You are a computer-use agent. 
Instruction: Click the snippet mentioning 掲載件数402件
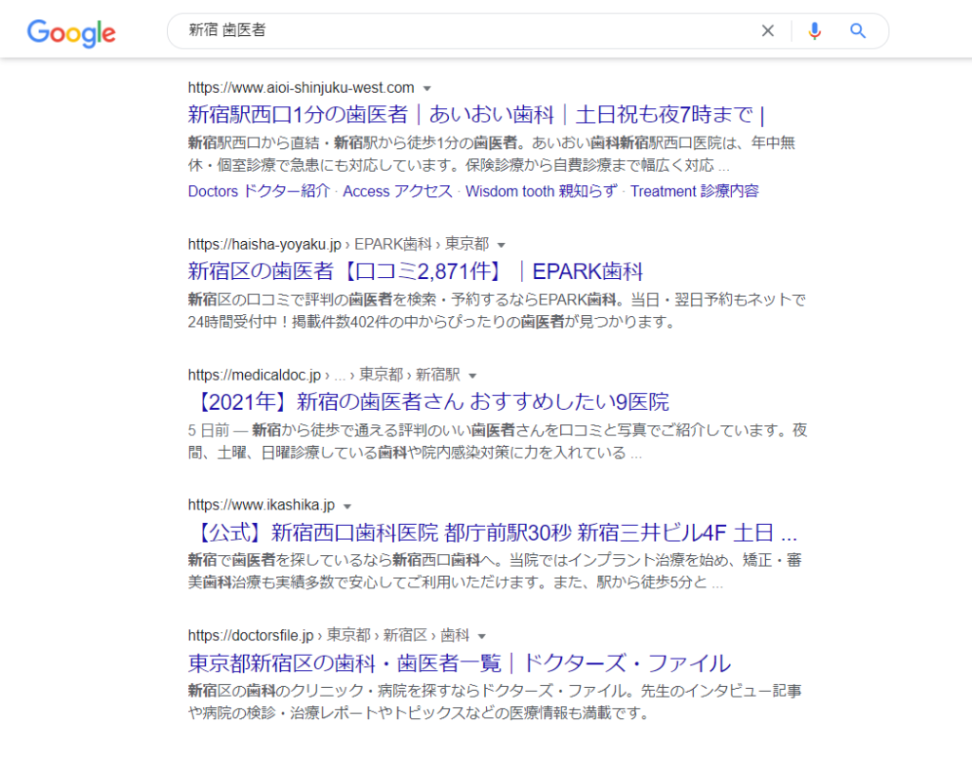496,311
